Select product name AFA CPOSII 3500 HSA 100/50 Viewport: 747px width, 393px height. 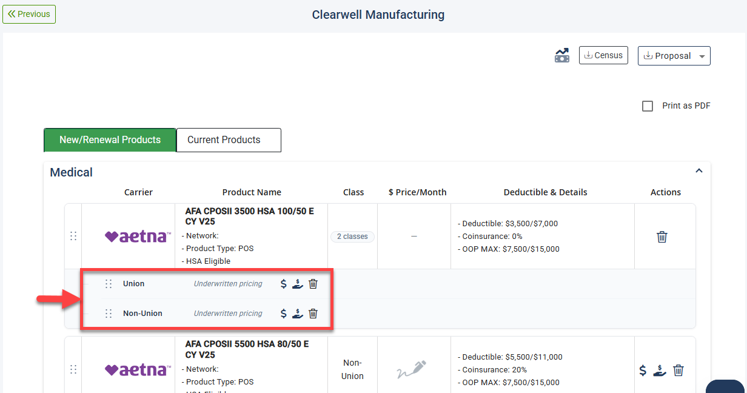pos(250,216)
